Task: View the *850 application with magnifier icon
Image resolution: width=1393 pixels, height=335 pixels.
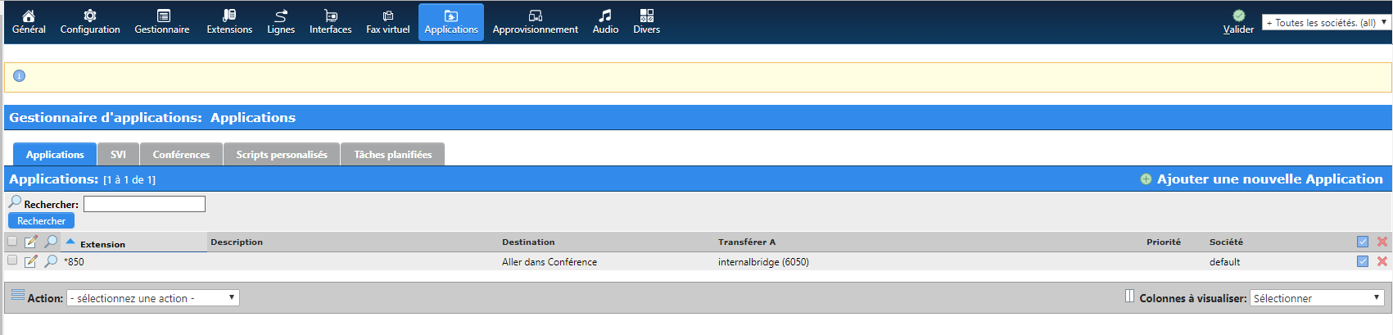Action: 51,261
